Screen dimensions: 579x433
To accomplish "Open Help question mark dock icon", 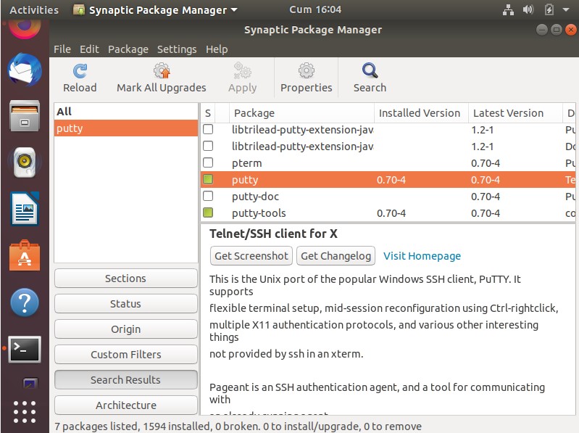I will pyautogui.click(x=25, y=302).
